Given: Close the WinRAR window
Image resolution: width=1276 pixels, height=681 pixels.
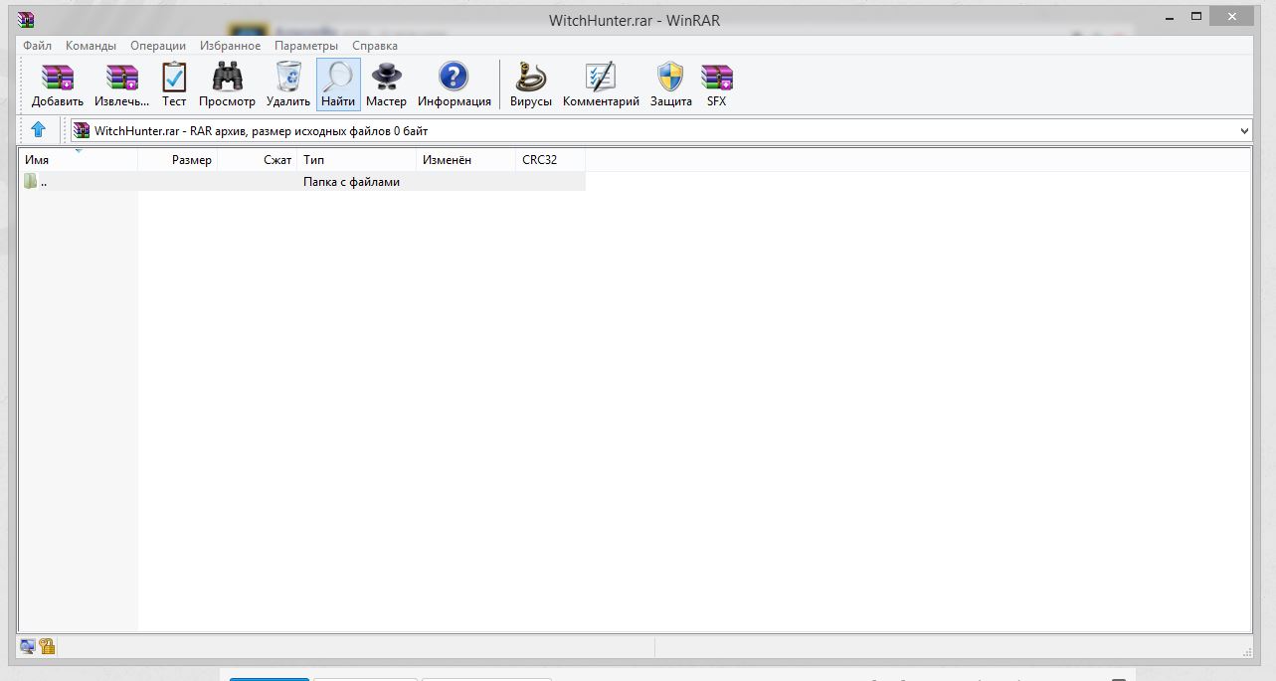Looking at the screenshot, I should [1233, 16].
